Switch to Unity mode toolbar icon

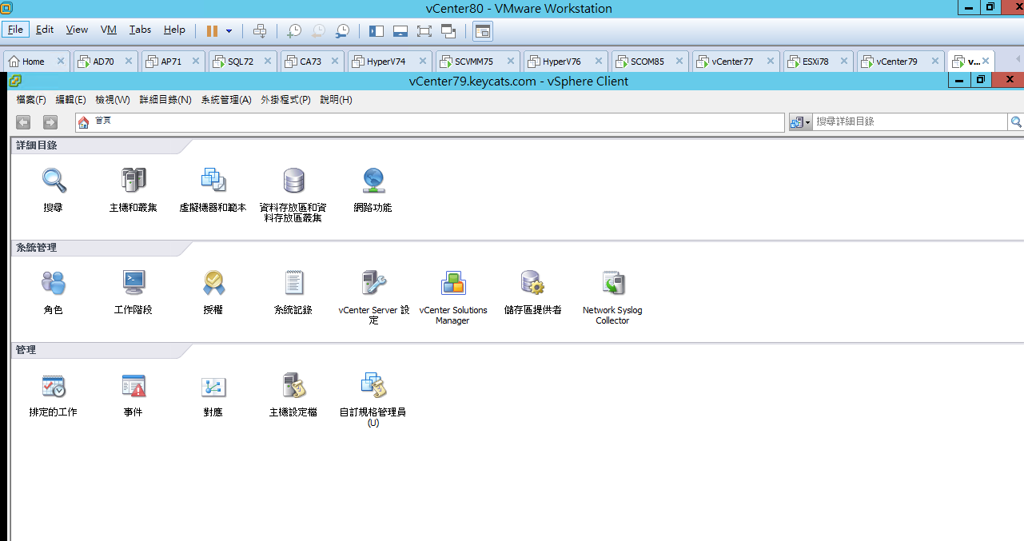[x=448, y=30]
